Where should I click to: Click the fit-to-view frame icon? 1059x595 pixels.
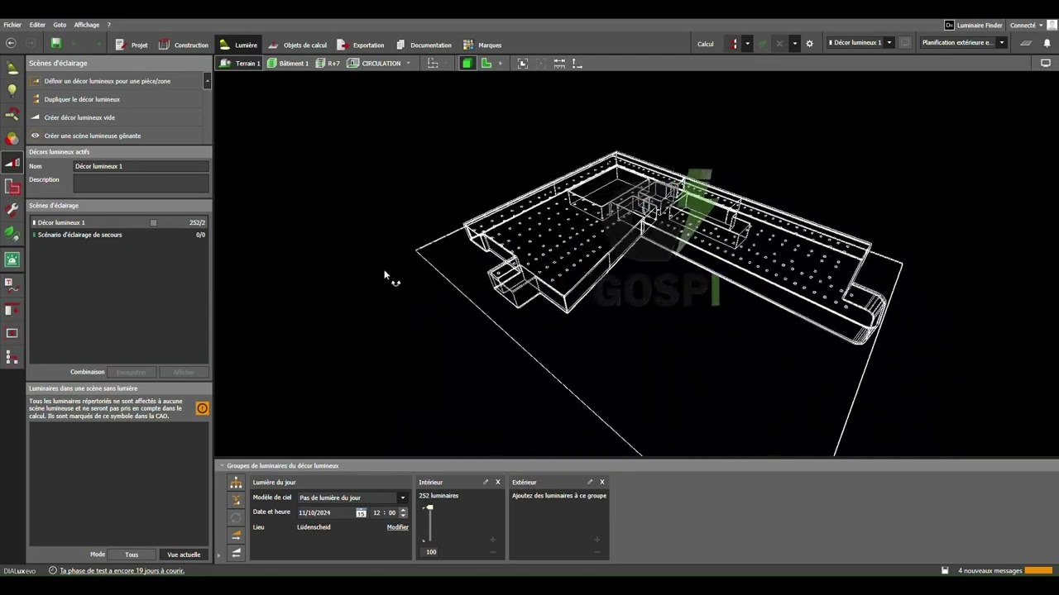pos(522,63)
